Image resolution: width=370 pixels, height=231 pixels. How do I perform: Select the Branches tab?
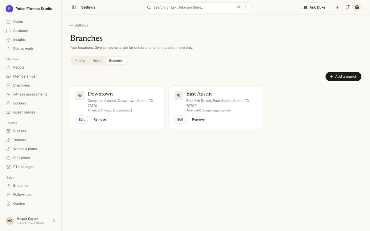(116, 61)
